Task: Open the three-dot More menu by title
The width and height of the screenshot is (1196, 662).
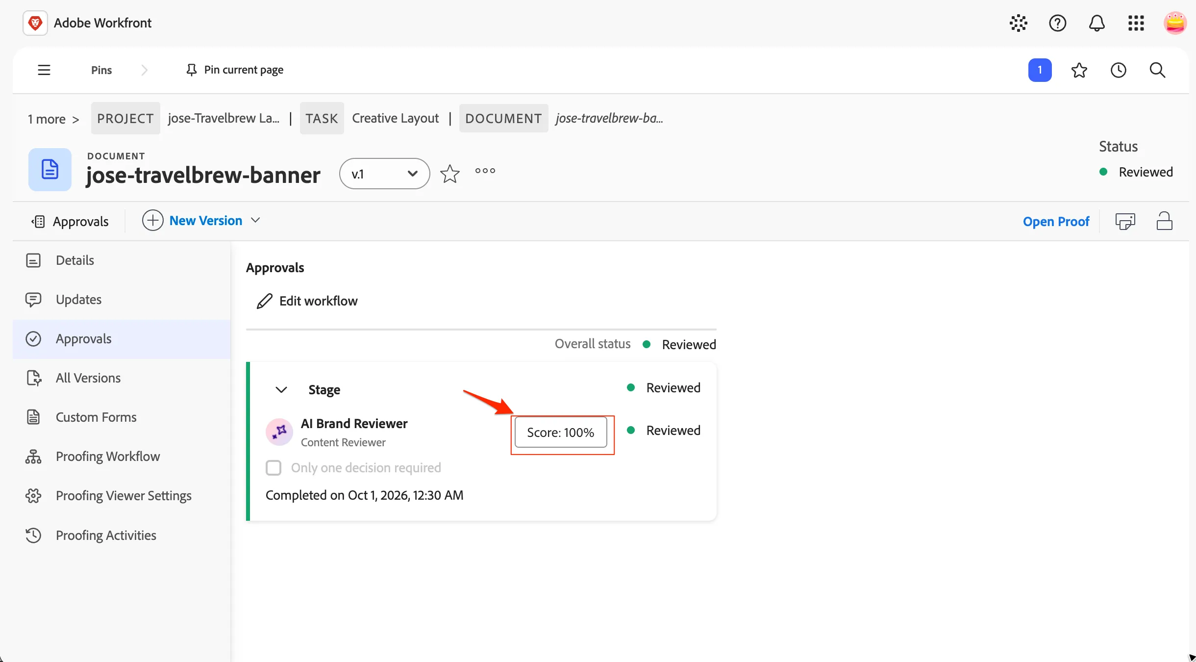Action: (x=485, y=171)
